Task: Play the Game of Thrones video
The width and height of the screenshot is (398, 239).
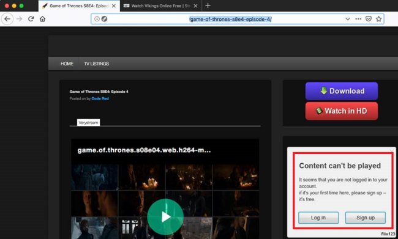Action: (165, 217)
